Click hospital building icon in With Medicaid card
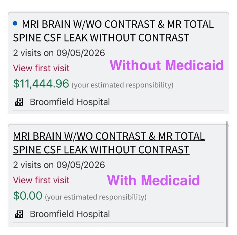This screenshot has height=235, width=237. coord(19,214)
